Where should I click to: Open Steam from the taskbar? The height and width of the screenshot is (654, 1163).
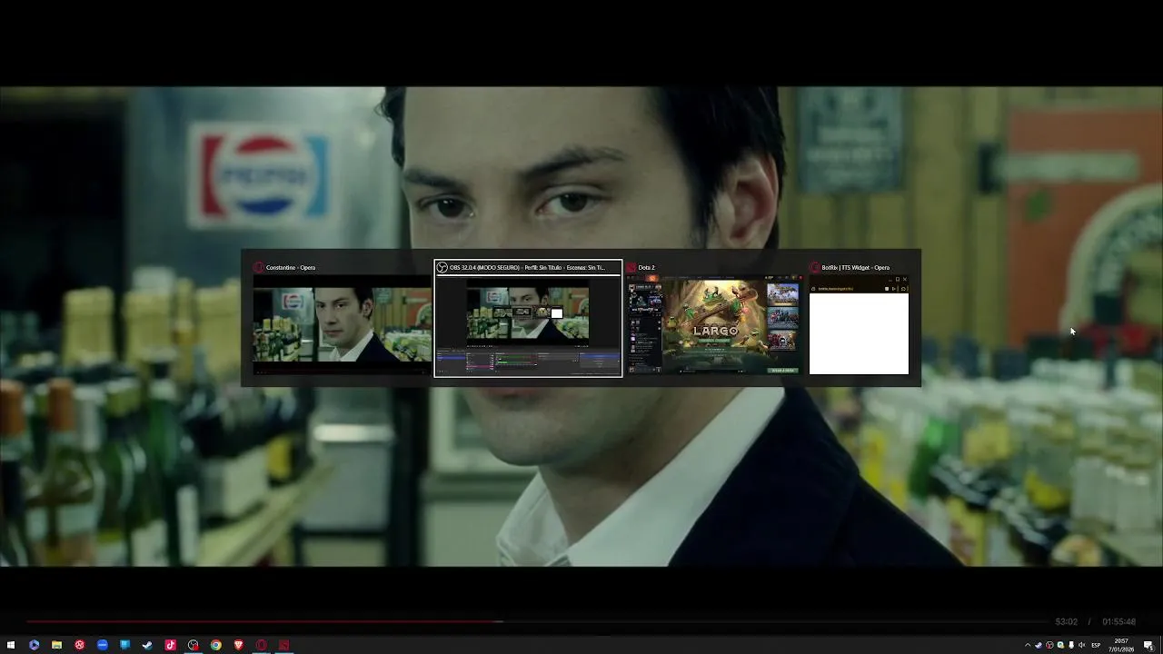pos(147,645)
